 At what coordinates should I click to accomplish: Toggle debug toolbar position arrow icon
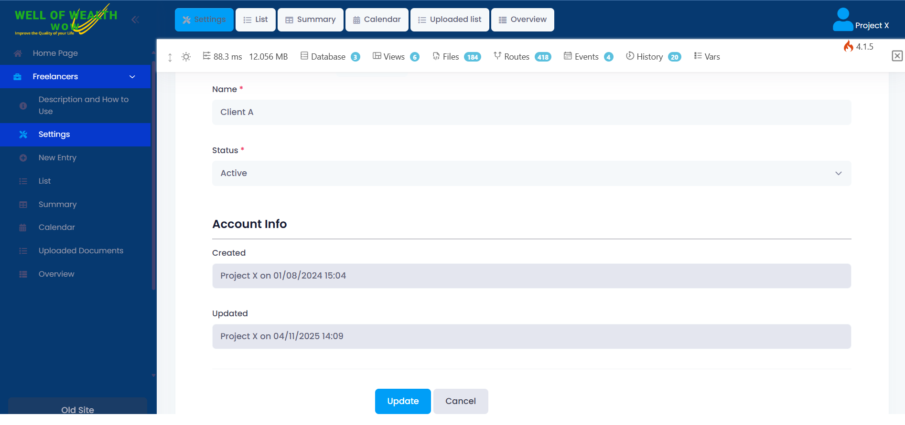[x=170, y=57]
